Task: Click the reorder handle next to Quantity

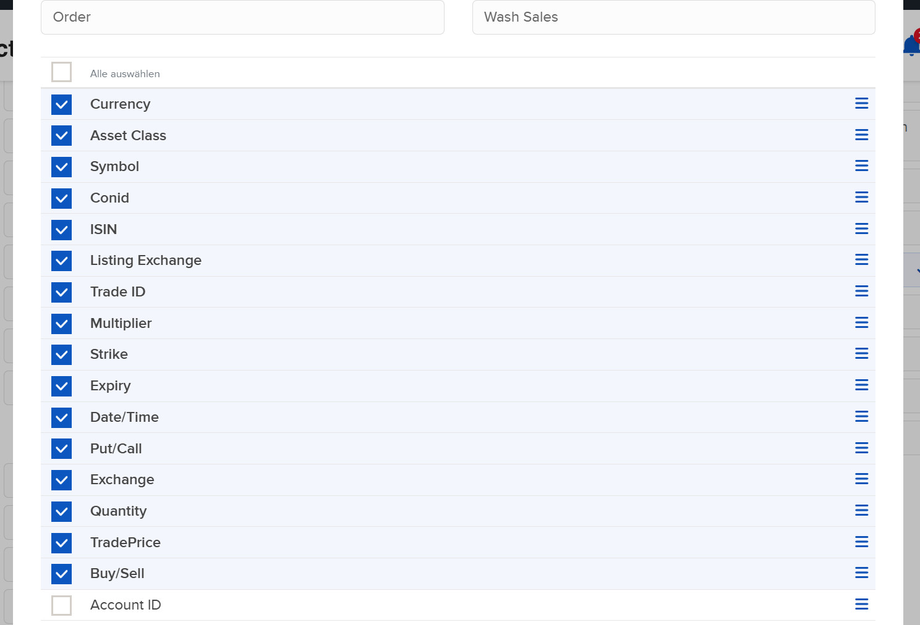Action: [x=861, y=511]
